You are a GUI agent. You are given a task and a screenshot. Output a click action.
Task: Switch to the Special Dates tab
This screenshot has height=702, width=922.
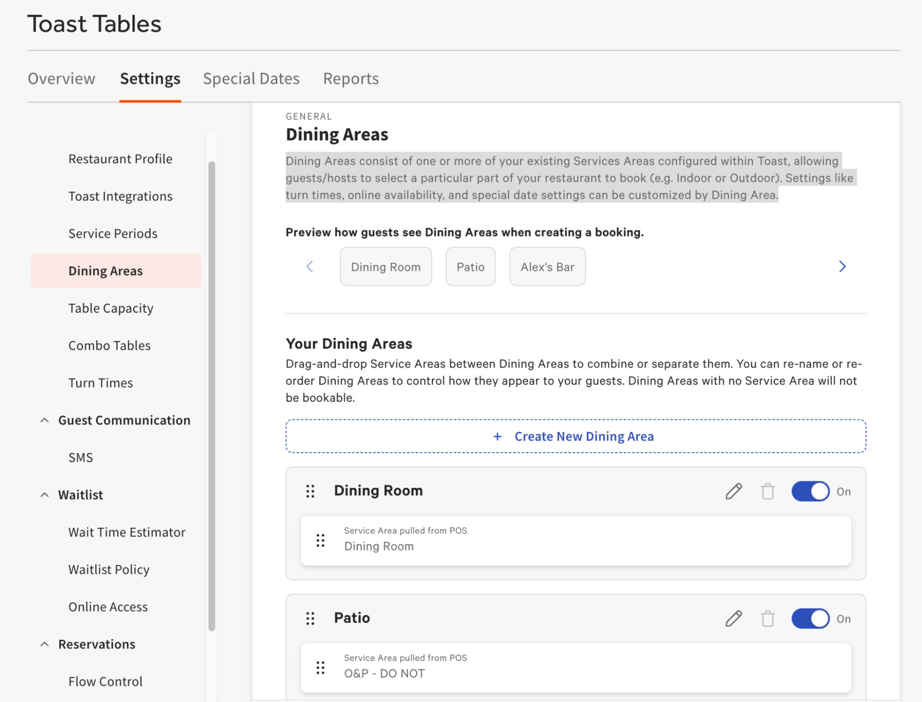(x=251, y=79)
